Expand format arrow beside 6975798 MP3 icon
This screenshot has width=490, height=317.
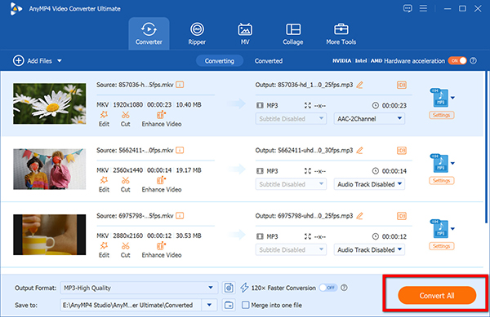coord(452,229)
